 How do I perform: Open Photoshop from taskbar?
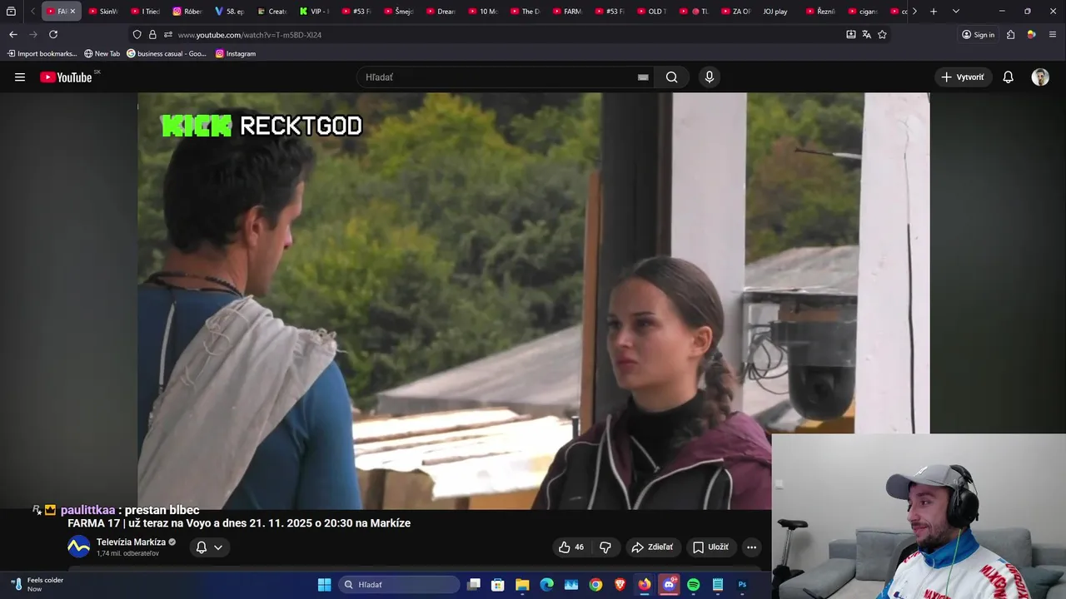(742, 585)
